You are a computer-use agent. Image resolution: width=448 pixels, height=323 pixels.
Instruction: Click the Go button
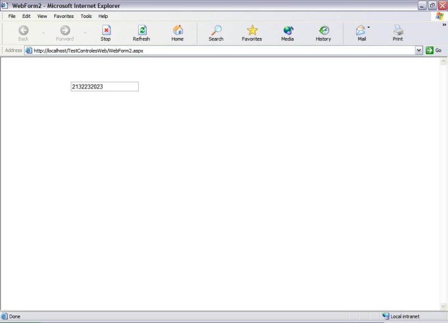click(x=433, y=50)
